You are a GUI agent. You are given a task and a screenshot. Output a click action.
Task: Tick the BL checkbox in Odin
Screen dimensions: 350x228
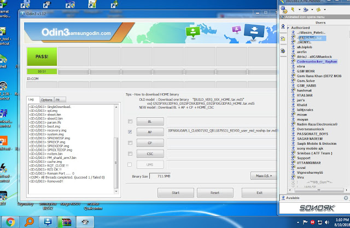pos(130,121)
